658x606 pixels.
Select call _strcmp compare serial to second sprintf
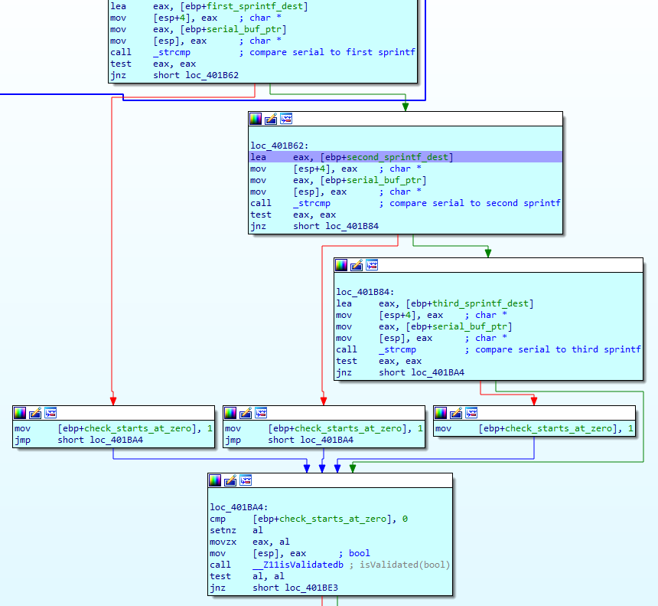[x=406, y=203]
